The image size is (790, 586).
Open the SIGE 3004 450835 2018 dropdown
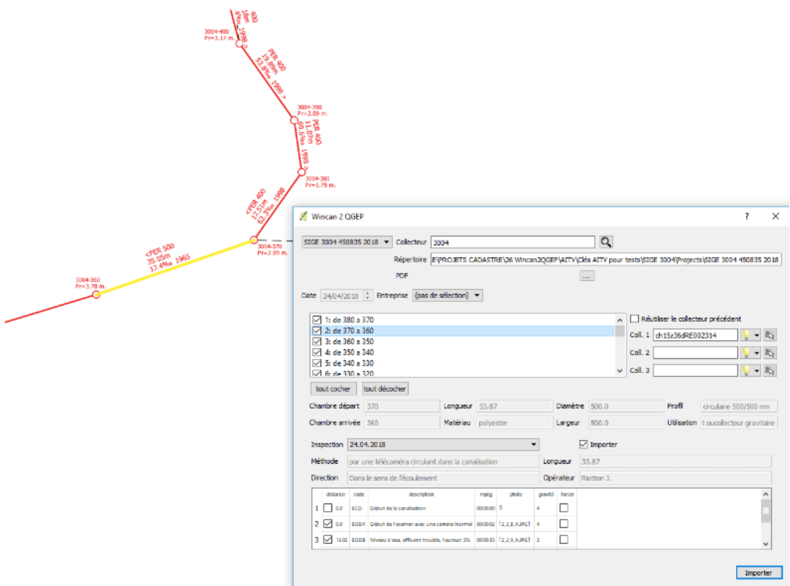click(386, 241)
